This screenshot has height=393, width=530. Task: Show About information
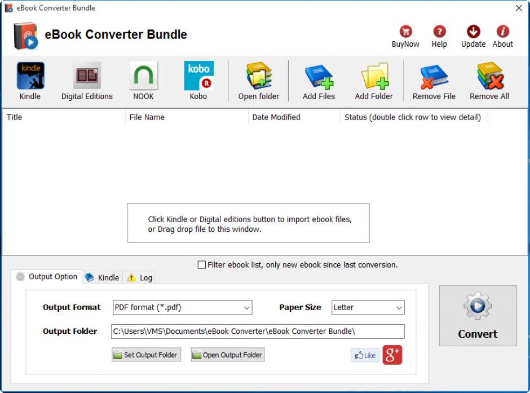(x=502, y=37)
